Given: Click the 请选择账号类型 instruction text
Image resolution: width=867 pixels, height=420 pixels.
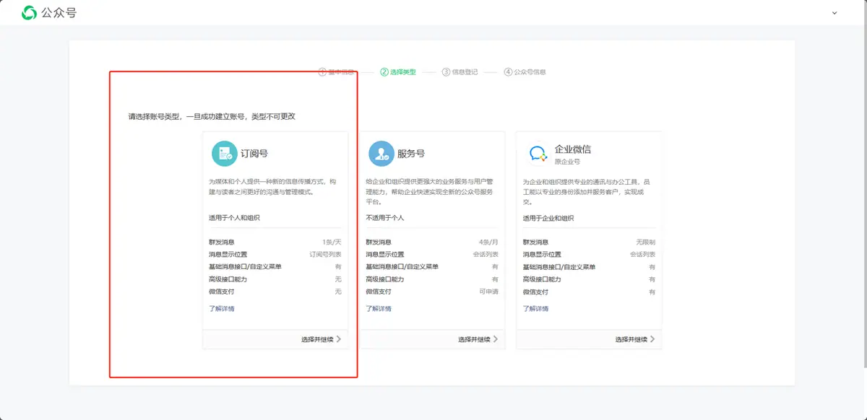Looking at the screenshot, I should coord(212,117).
